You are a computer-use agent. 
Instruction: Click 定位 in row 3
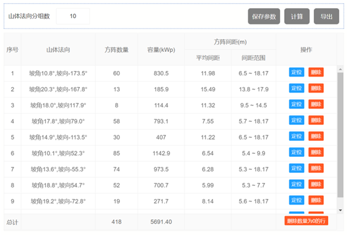pyautogui.click(x=297, y=104)
